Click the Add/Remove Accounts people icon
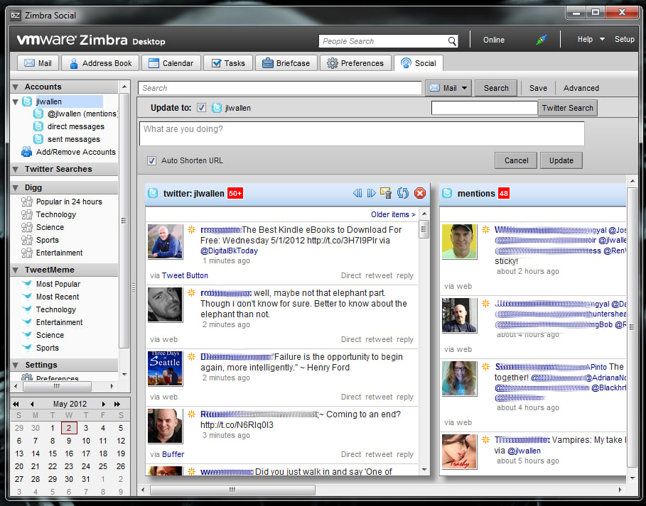 (x=27, y=152)
